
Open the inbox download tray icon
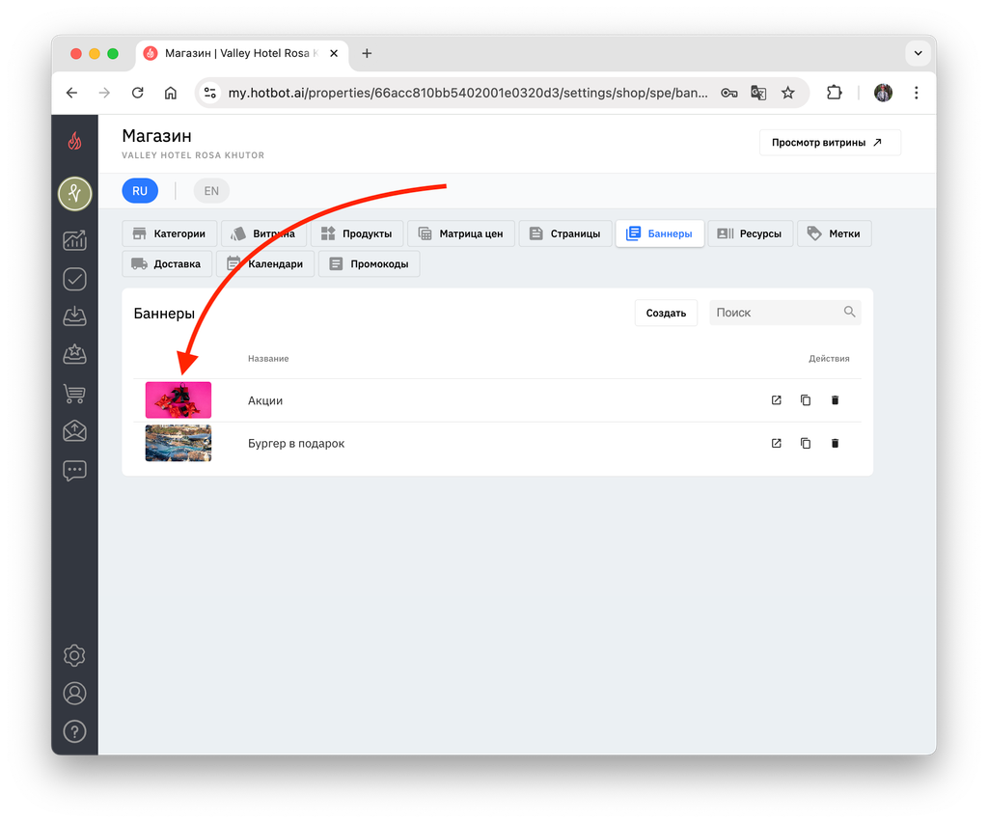pyautogui.click(x=74, y=316)
